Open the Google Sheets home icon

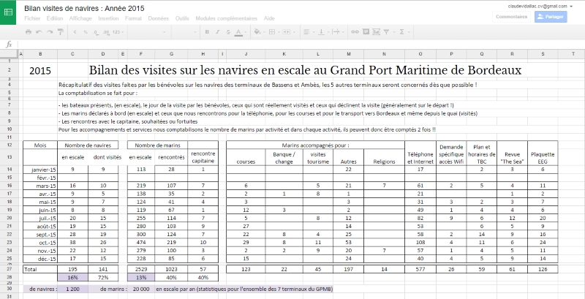pos(8,12)
